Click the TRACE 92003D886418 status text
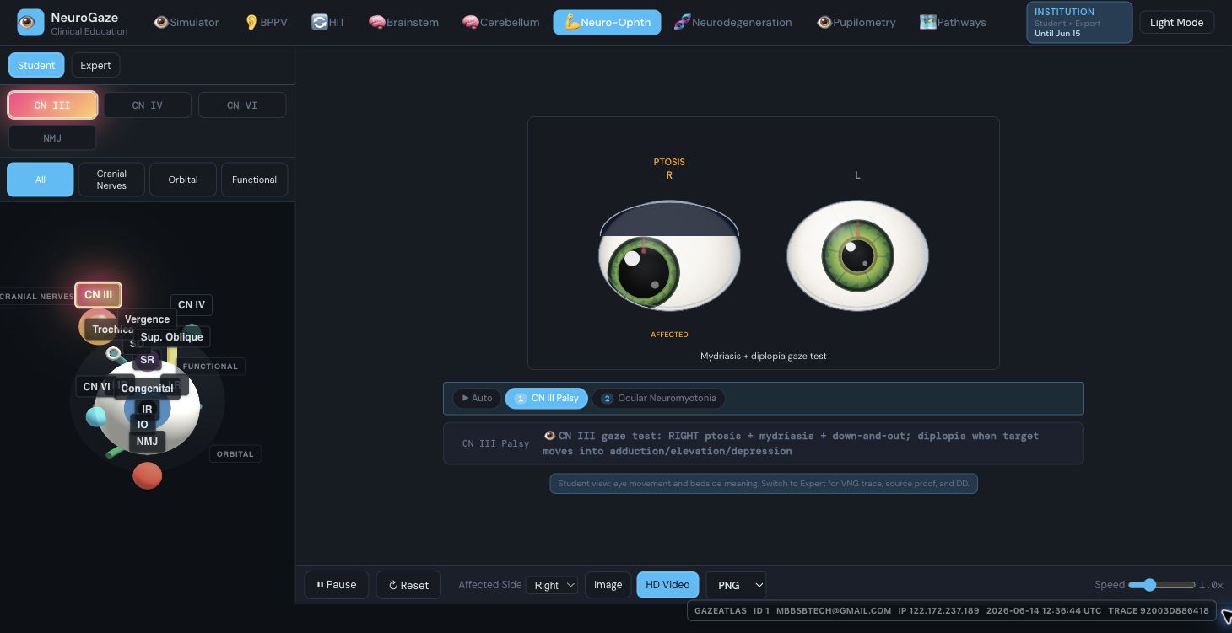Screen dimensions: 1232x633 (x=1159, y=610)
